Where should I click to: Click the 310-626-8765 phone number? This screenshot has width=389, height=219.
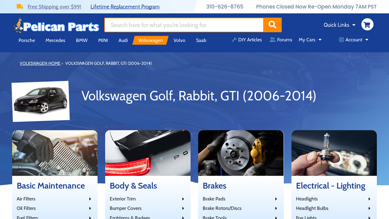coord(225,7)
